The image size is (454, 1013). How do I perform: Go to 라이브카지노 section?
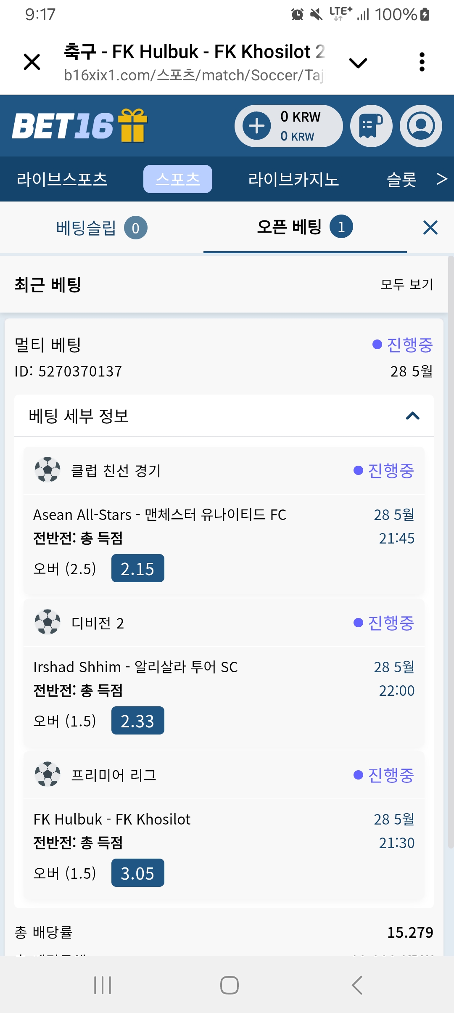tap(293, 179)
